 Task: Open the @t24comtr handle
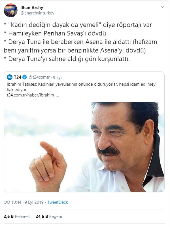(x=39, y=77)
